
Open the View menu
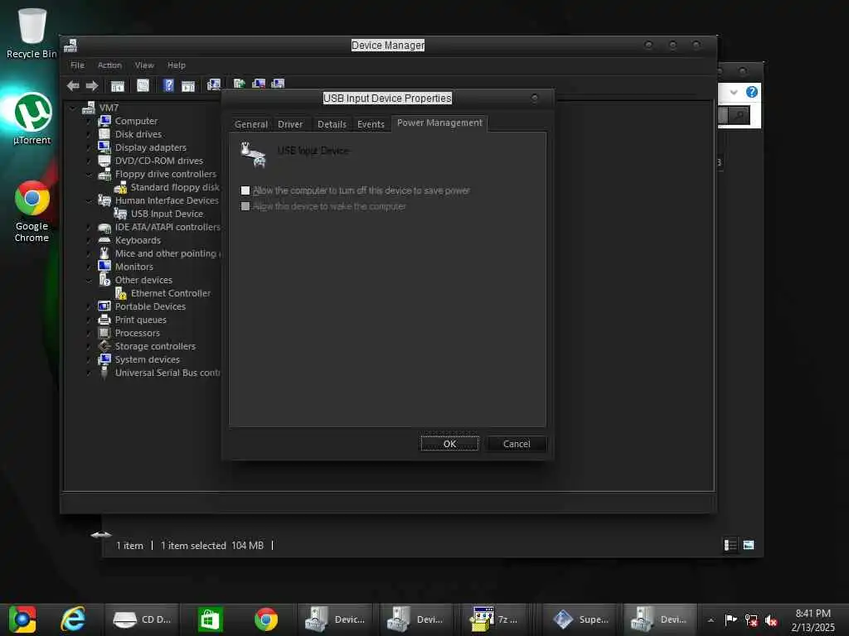pyautogui.click(x=144, y=65)
